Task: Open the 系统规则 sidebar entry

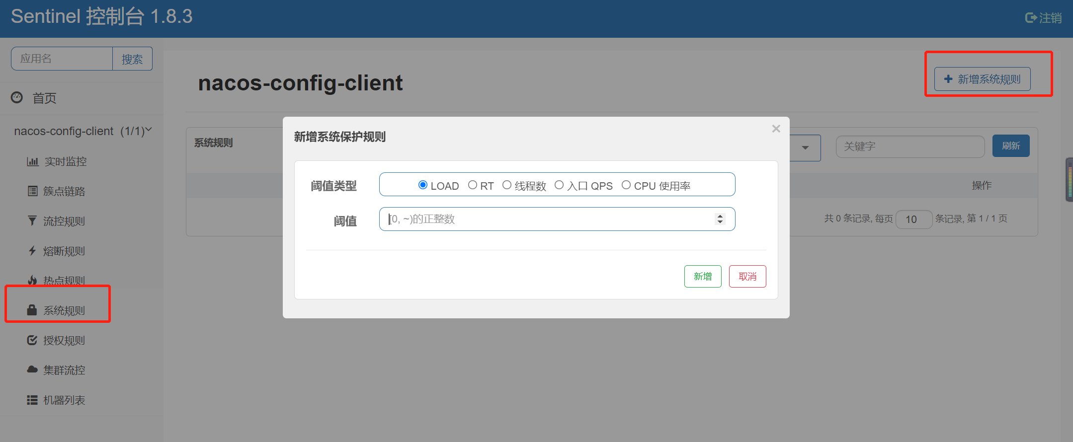Action: [65, 310]
